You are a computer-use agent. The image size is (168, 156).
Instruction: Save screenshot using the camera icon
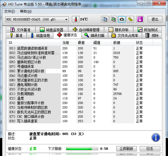[x=122, y=19]
